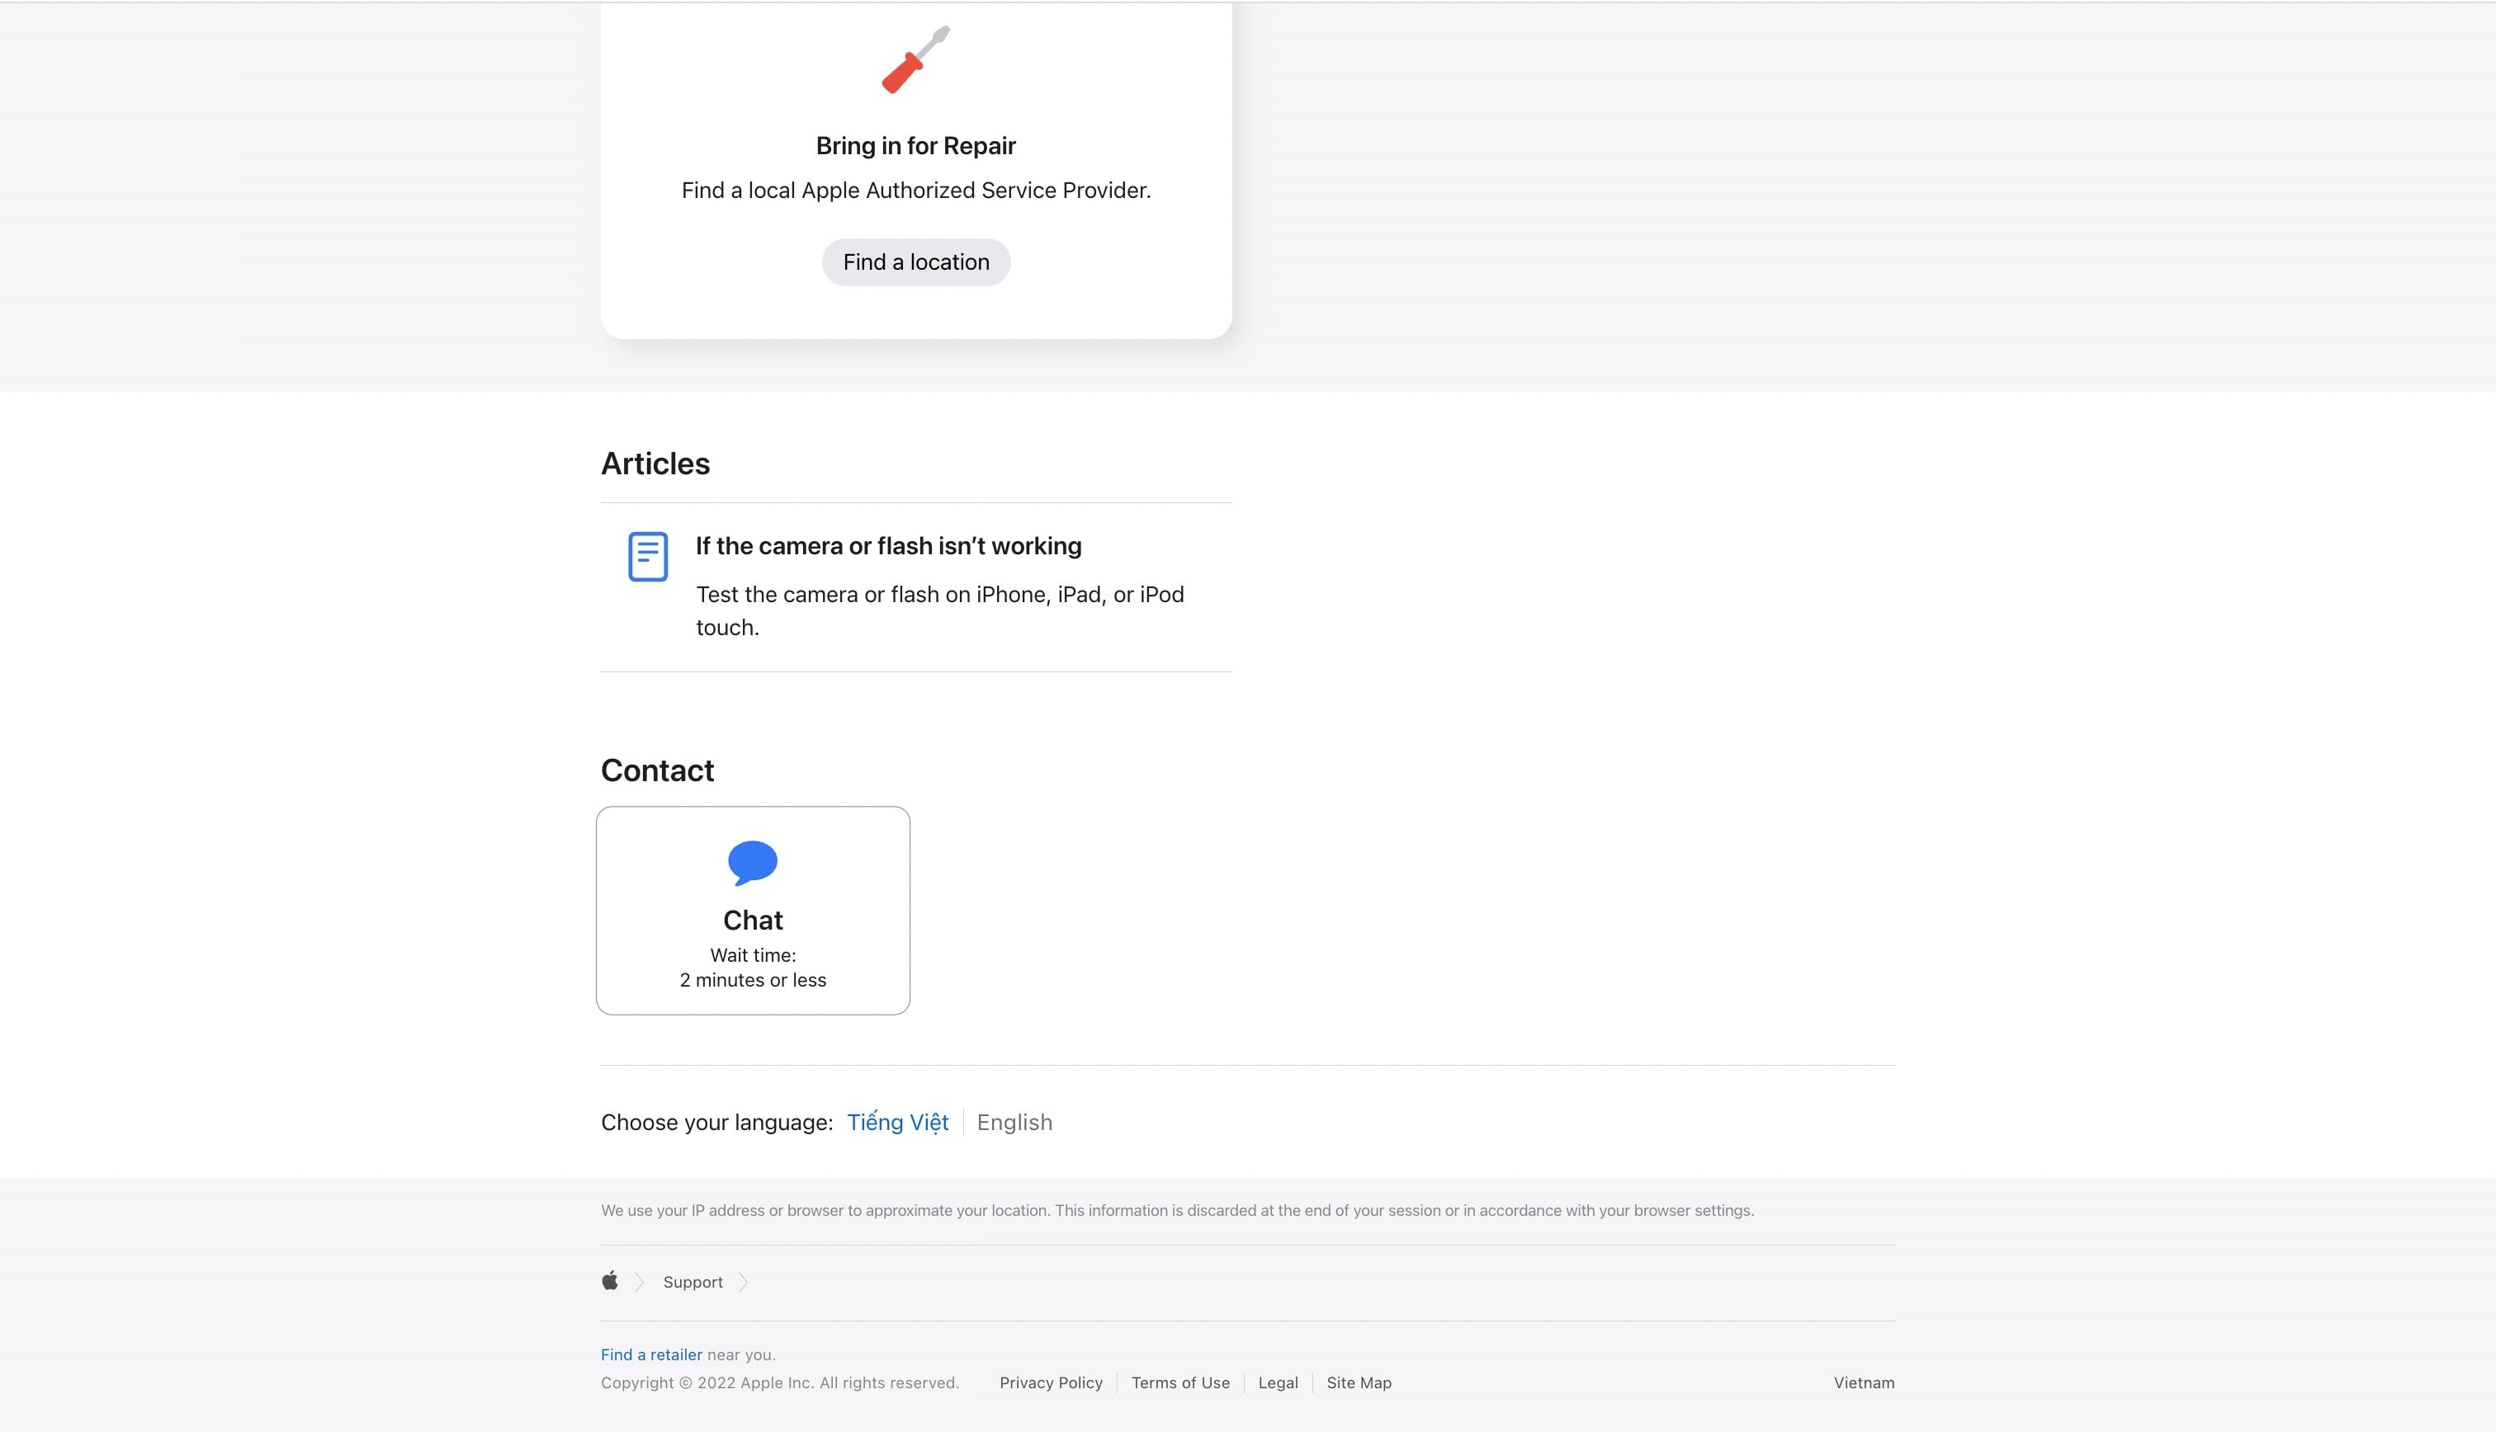
Task: Click the blue article document icon
Action: pos(647,557)
